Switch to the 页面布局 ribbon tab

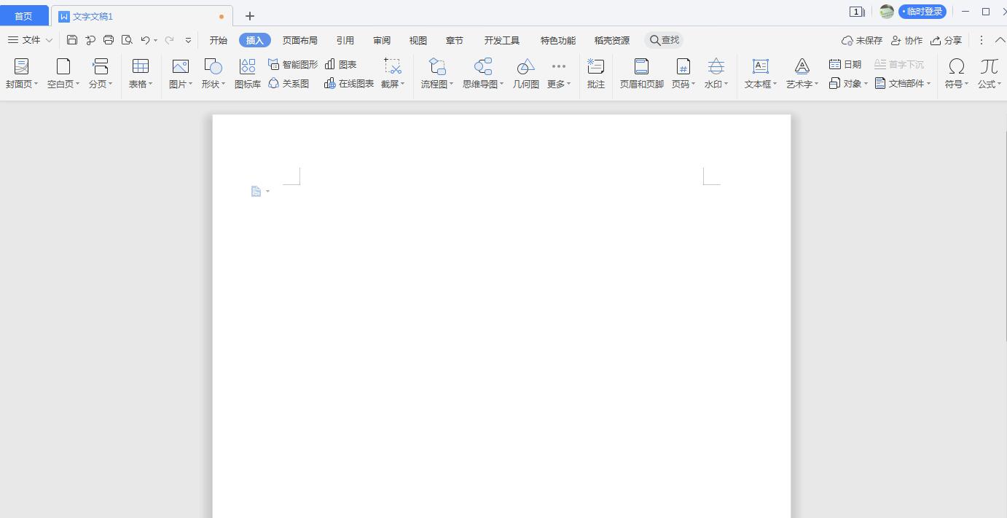[x=299, y=40]
